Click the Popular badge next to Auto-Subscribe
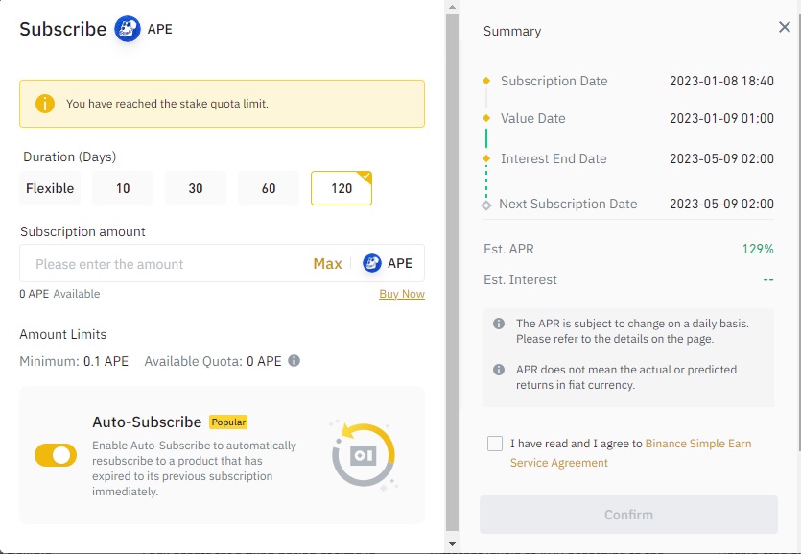Image resolution: width=801 pixels, height=554 pixels. click(x=228, y=422)
